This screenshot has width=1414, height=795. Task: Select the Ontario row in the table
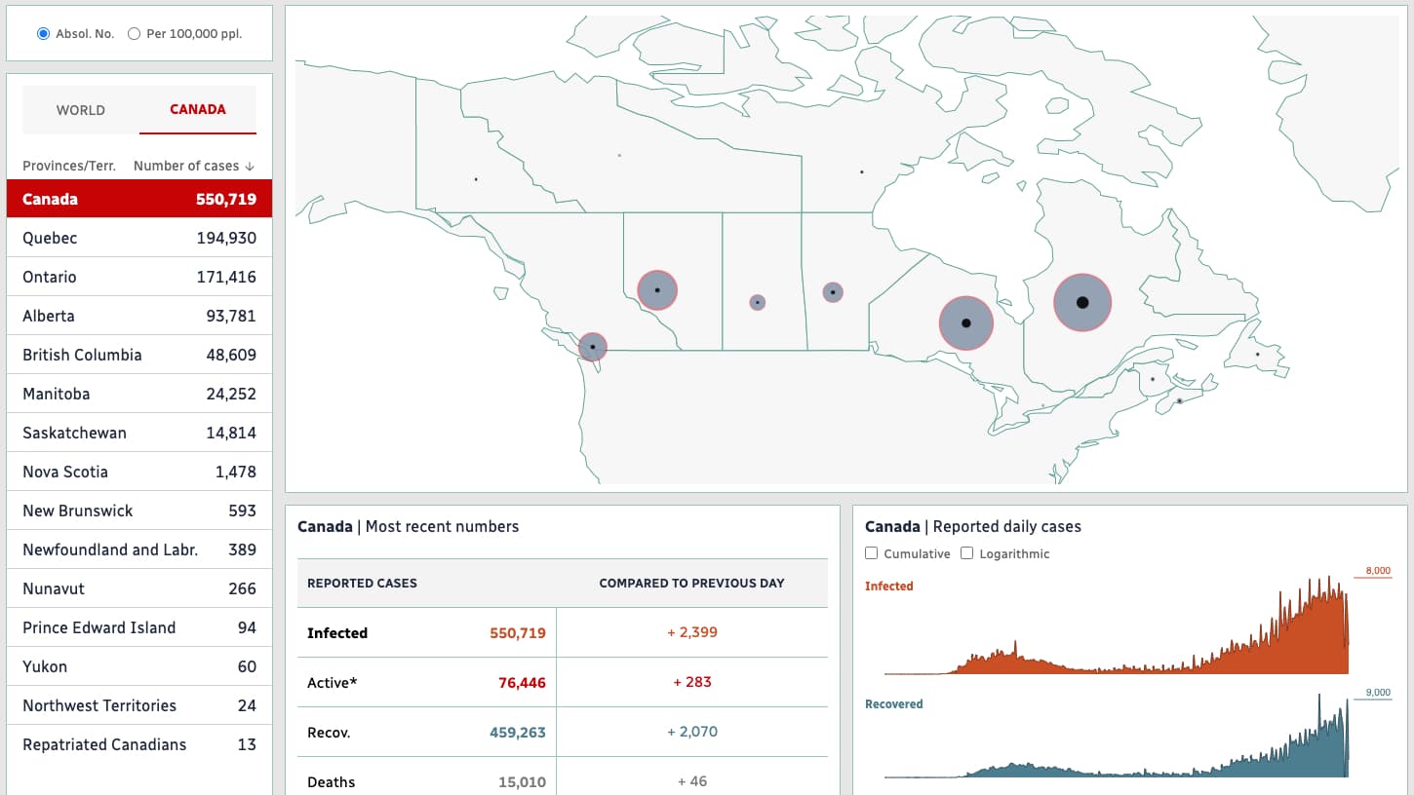[x=139, y=277]
